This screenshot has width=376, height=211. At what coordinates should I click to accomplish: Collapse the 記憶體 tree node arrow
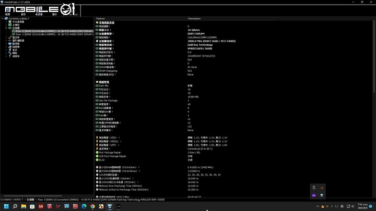6,28
